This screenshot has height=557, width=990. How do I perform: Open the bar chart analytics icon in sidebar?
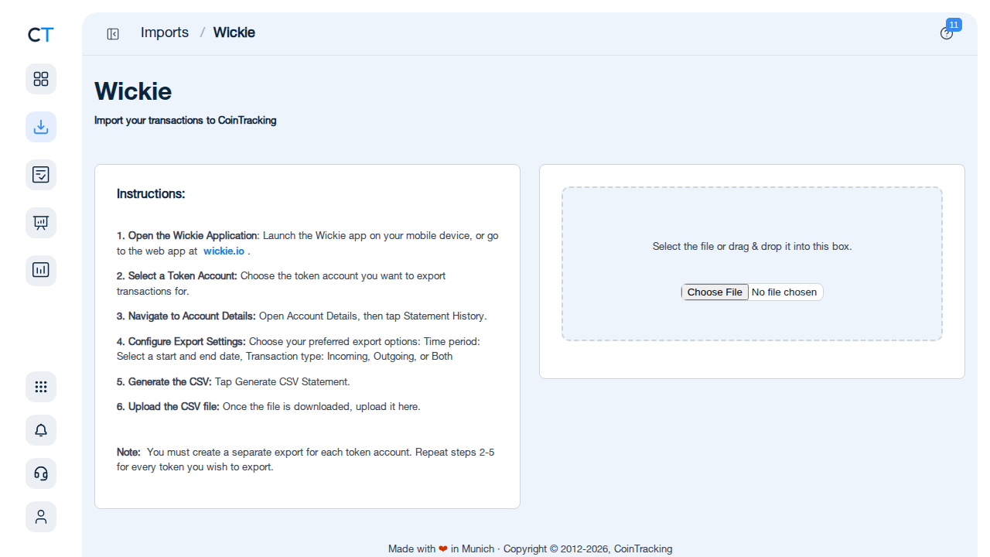(x=41, y=271)
